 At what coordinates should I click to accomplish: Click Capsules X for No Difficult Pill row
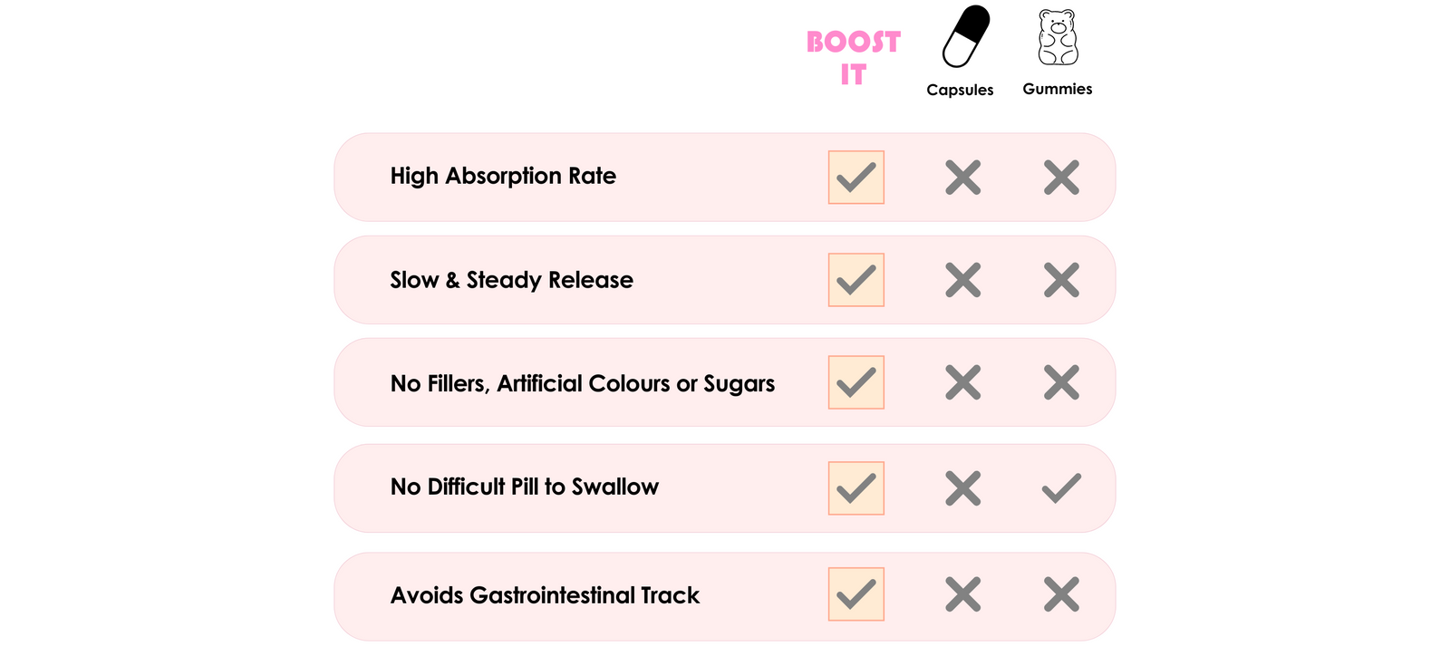tap(962, 488)
